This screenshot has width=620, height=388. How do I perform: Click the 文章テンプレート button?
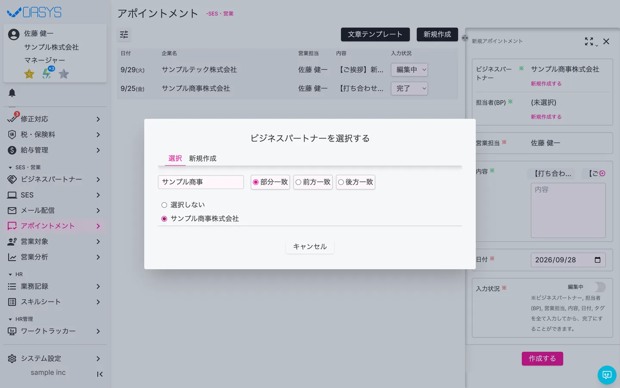[x=375, y=34]
